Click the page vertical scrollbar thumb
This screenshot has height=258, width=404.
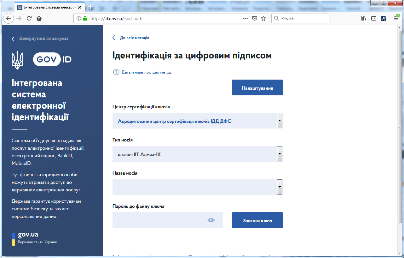pyautogui.click(x=399, y=126)
